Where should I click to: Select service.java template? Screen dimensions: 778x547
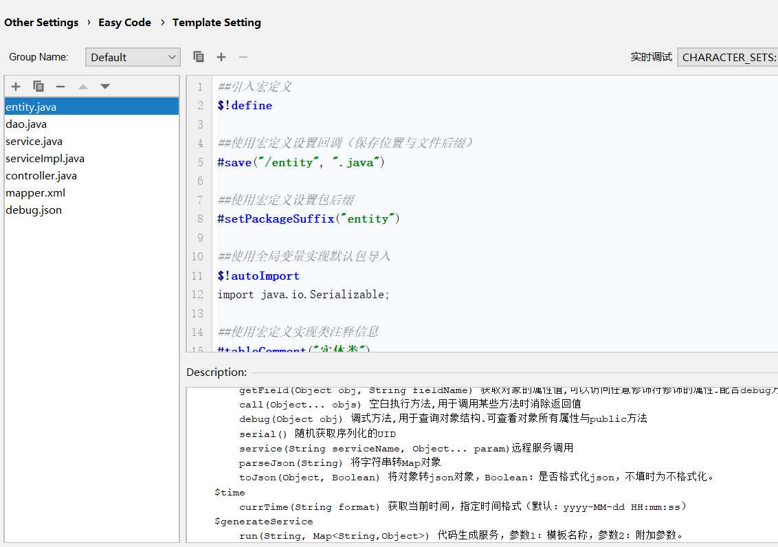tap(92, 142)
